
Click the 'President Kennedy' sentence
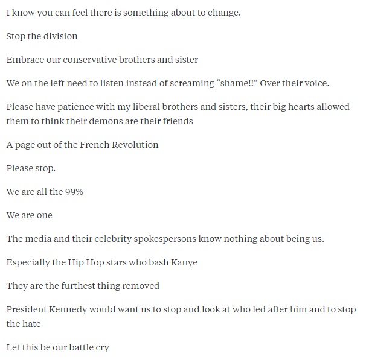(x=181, y=317)
